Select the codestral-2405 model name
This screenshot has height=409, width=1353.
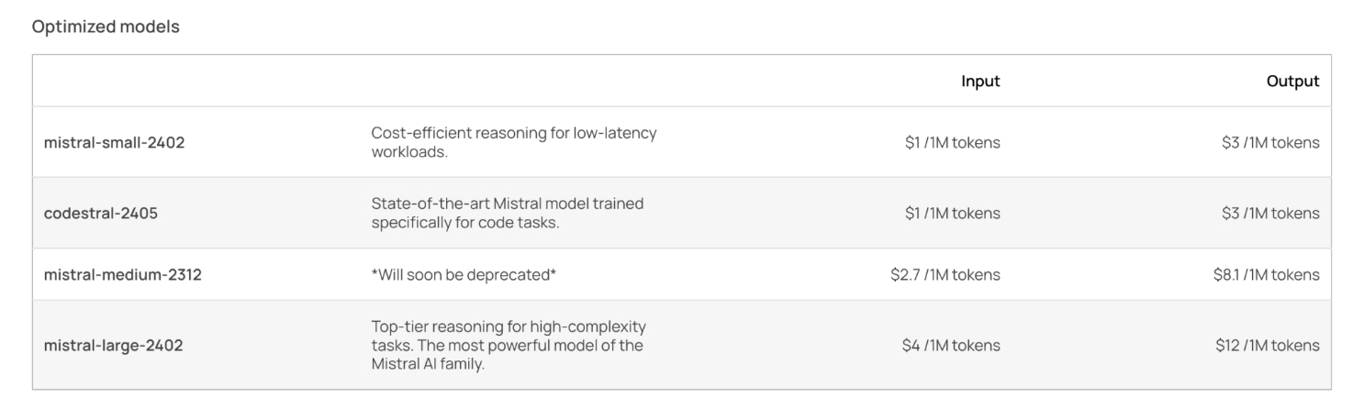(101, 214)
